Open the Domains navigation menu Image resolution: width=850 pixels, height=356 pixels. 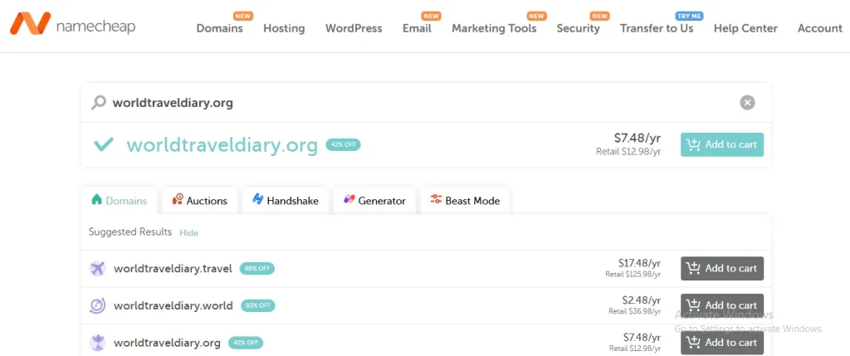click(219, 28)
